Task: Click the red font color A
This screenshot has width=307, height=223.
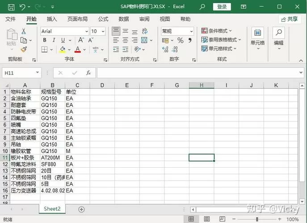Action: (x=78, y=50)
